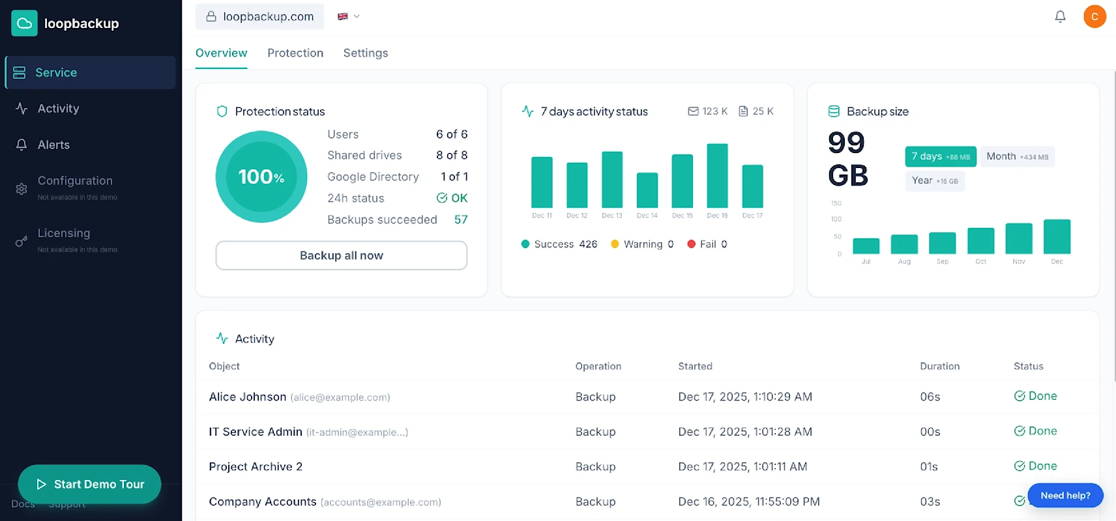This screenshot has height=521, width=1116.
Task: Switch to the Settings tab
Action: tap(366, 53)
